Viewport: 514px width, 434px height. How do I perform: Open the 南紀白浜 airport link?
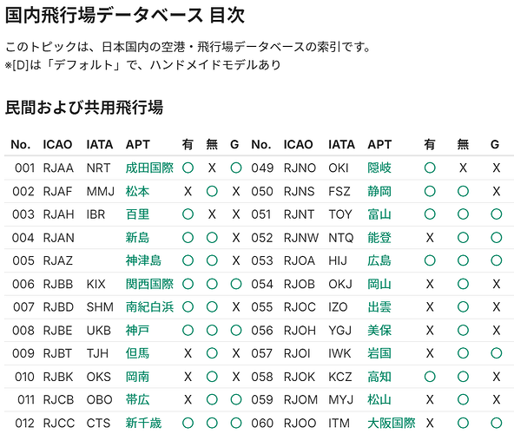(x=149, y=307)
